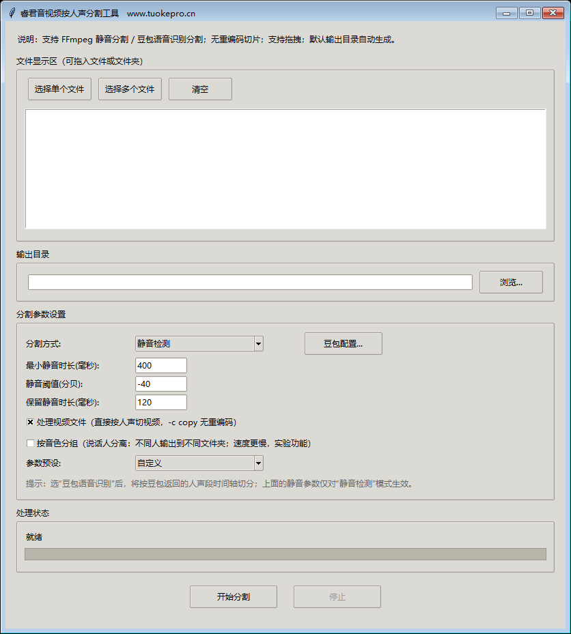Screen dimensions: 571x634
Task: Click 选择多个文件 button
Action: 130,89
